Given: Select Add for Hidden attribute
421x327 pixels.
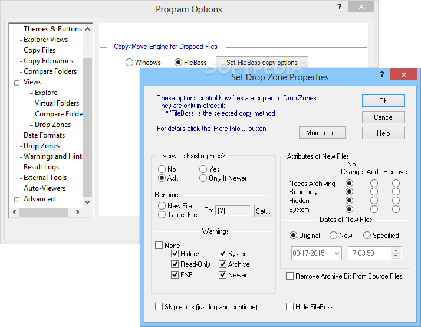Looking at the screenshot, I should pyautogui.click(x=374, y=201).
